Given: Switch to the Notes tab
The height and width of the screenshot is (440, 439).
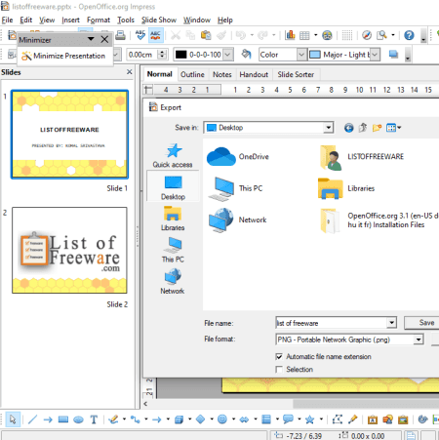Looking at the screenshot, I should [222, 74].
